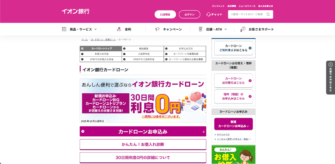Open ATMでのお借入れ方法 tab
335x164 pixels.
[101, 59]
